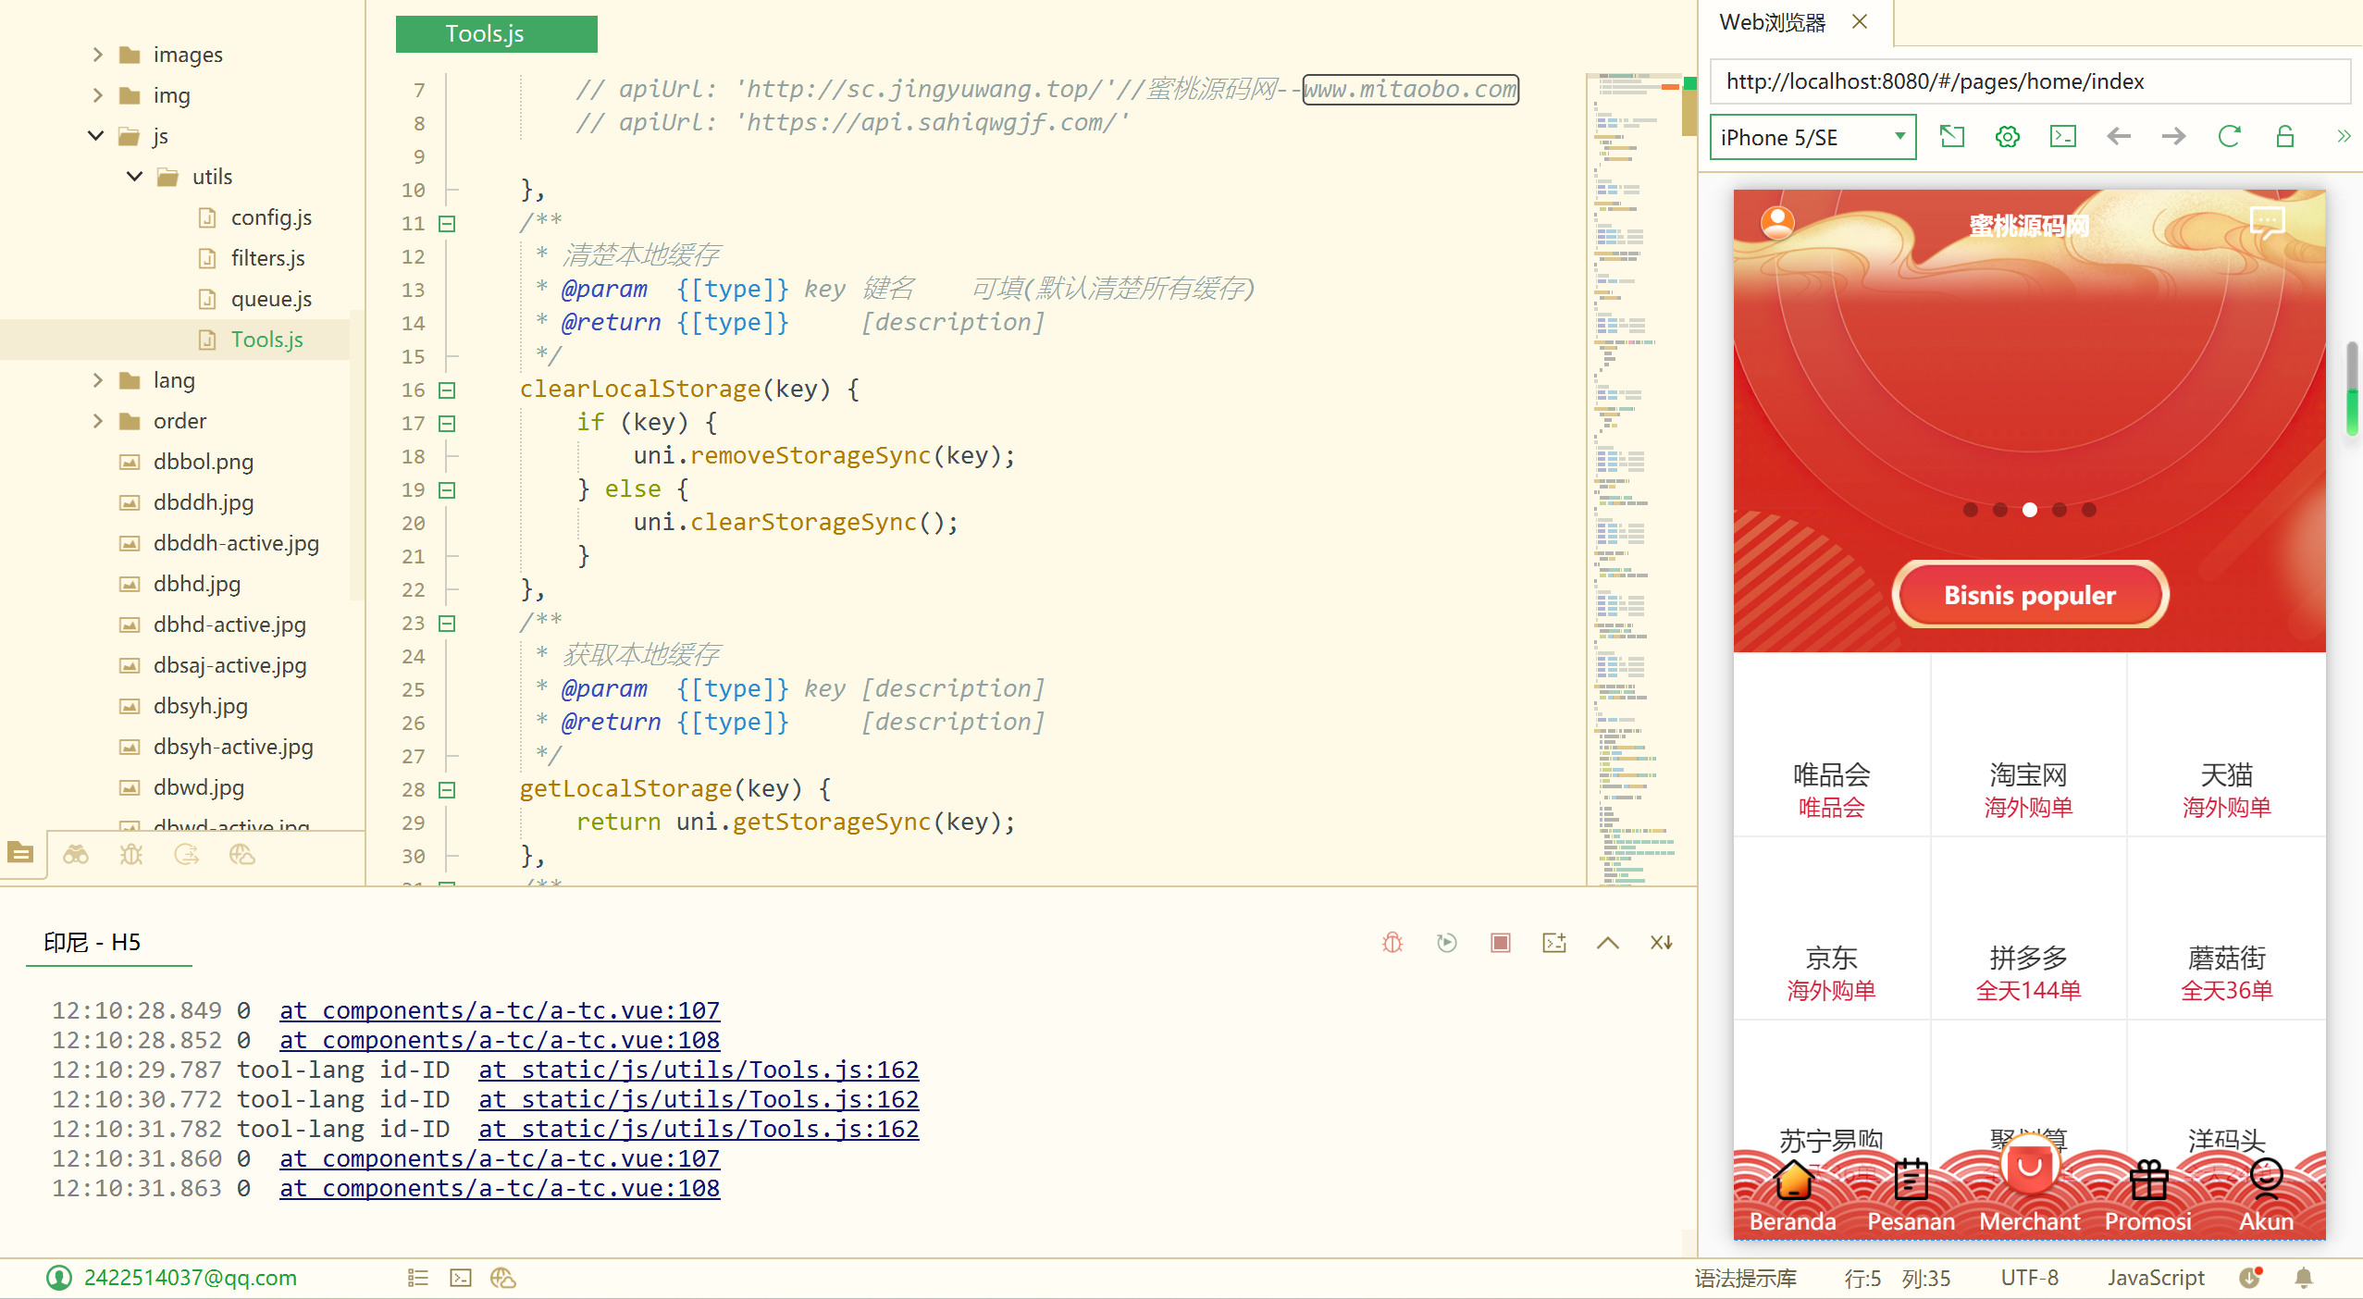Open the debug bug panel icon in sidebar
This screenshot has height=1299, width=2363.
pyautogui.click(x=131, y=854)
